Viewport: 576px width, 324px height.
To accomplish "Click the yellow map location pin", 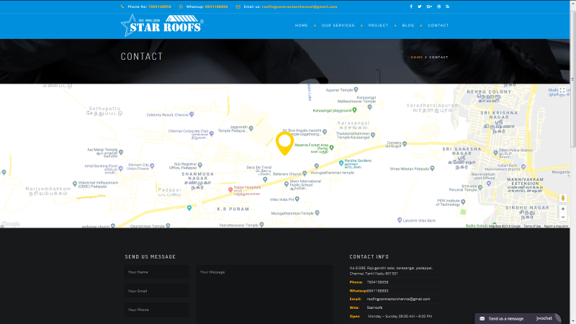I will [x=284, y=143].
